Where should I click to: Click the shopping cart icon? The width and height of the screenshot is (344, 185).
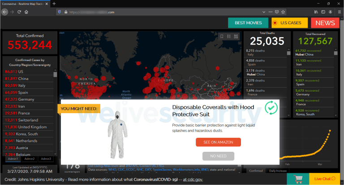pos(297,179)
